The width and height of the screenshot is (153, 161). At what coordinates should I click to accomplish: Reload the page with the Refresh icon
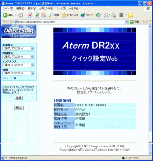(37, 15)
